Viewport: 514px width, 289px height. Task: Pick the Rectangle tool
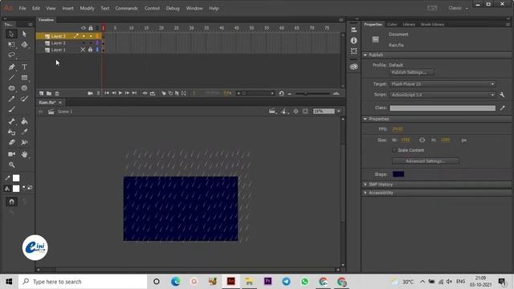coord(24,78)
